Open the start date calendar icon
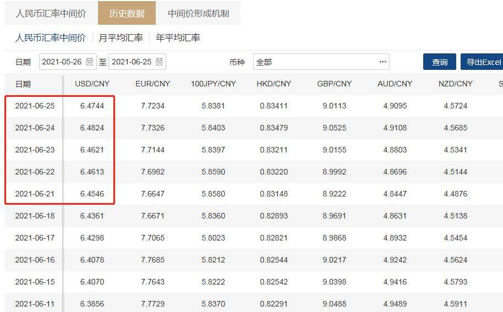The image size is (503, 312). (x=90, y=62)
